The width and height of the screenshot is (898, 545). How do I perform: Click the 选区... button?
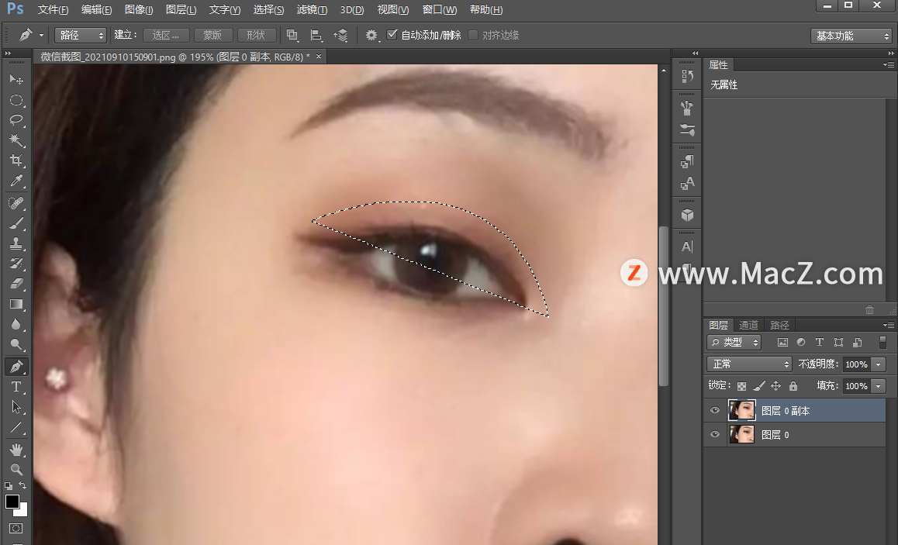[166, 36]
